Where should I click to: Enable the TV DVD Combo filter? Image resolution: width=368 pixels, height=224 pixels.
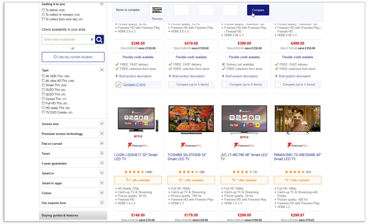coord(43,112)
